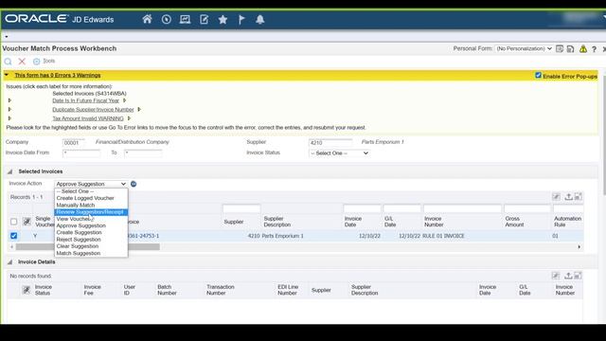The width and height of the screenshot is (606, 341).
Task: Click grid row selector icon in Selected Invoices header
Action: [x=27, y=222]
